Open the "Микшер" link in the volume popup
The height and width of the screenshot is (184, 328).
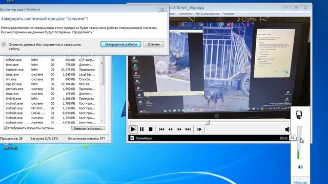(300, 182)
